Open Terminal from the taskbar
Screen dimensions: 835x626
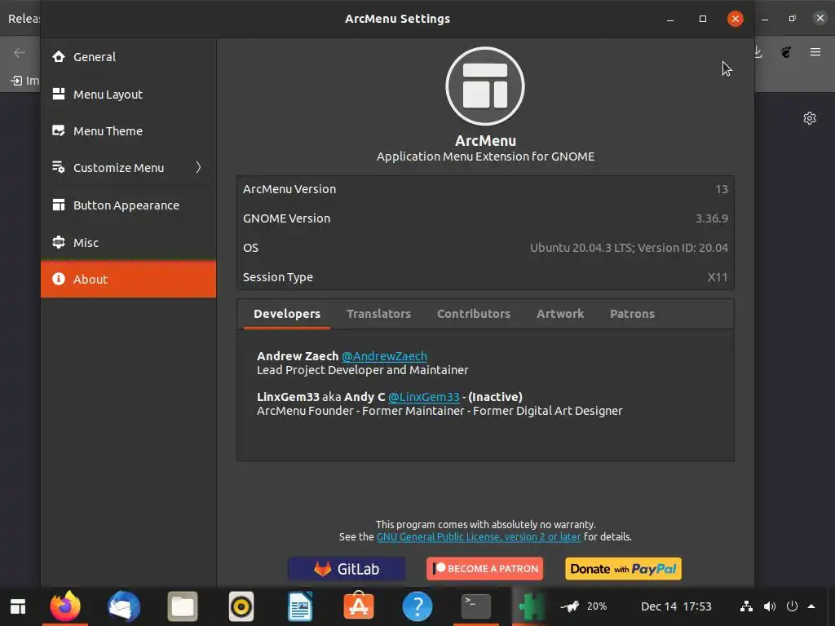pyautogui.click(x=476, y=606)
